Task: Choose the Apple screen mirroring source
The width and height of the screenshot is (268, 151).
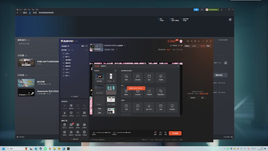Action: (149, 93)
